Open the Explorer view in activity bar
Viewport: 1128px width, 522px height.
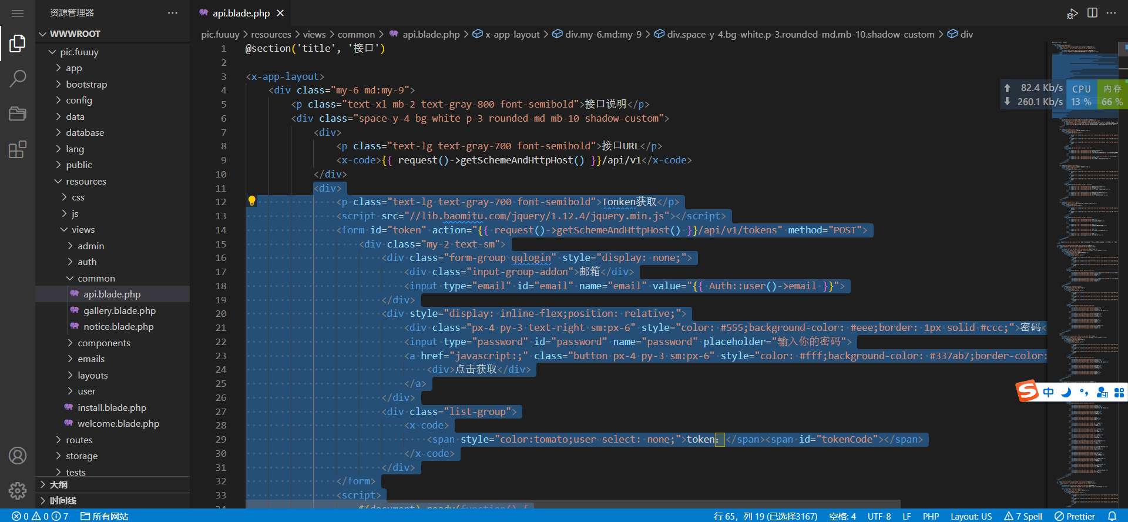click(18, 43)
